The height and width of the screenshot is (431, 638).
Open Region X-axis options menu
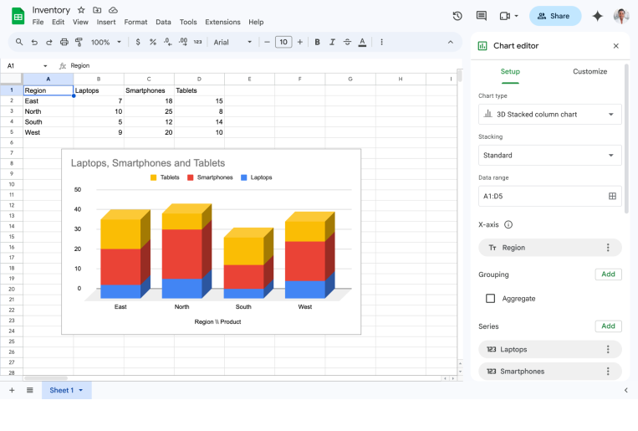[608, 248]
